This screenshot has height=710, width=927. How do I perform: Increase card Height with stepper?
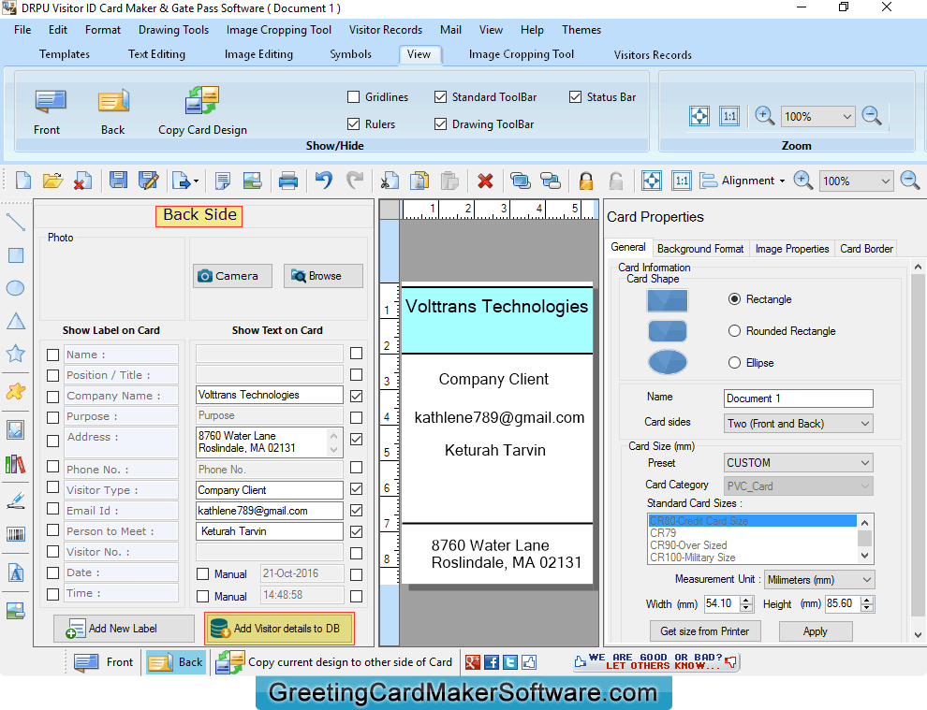pyautogui.click(x=867, y=601)
